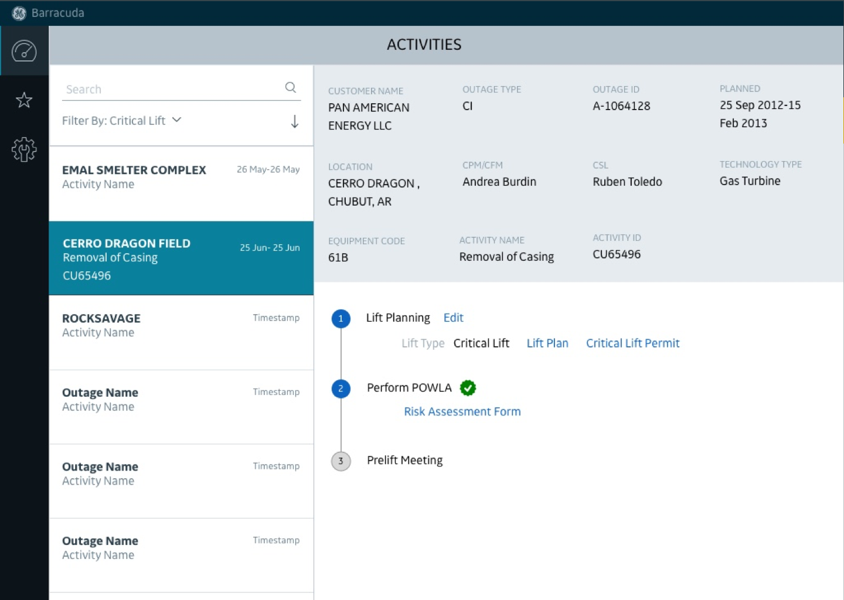Open the Risk Assessment Form link
The height and width of the screenshot is (600, 844).
click(462, 411)
